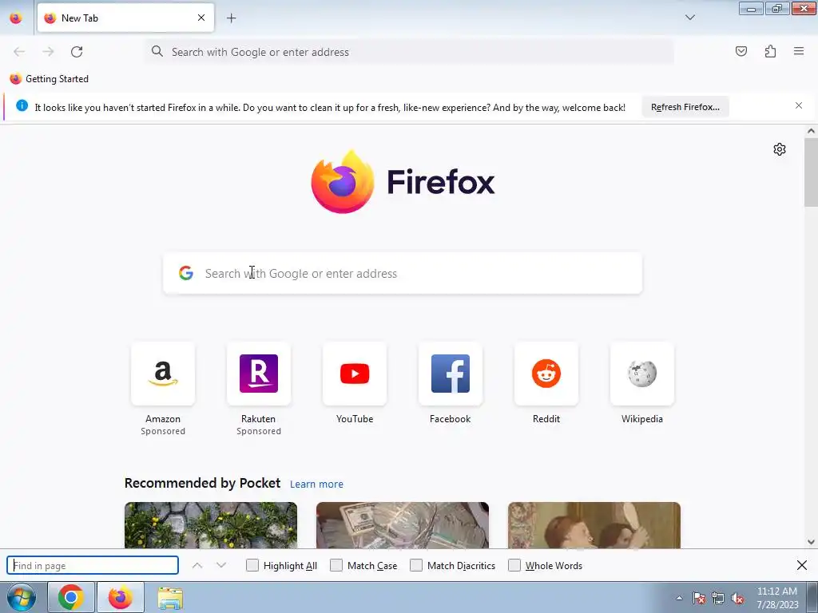Select the New Tab tab
Viewport: 818px width, 613px height.
pos(125,18)
